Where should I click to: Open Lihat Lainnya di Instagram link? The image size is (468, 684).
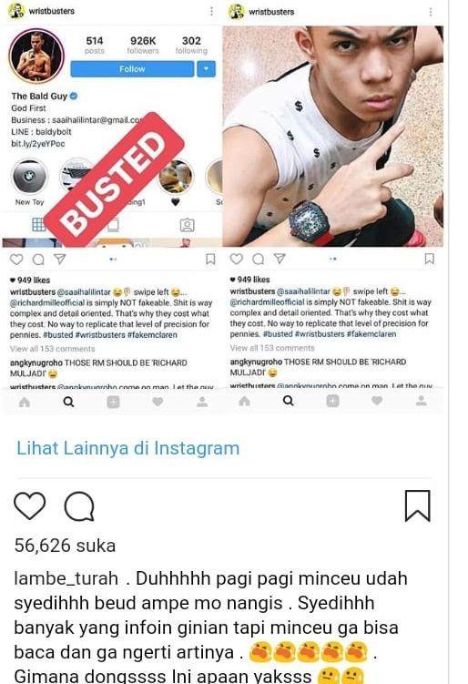(127, 448)
